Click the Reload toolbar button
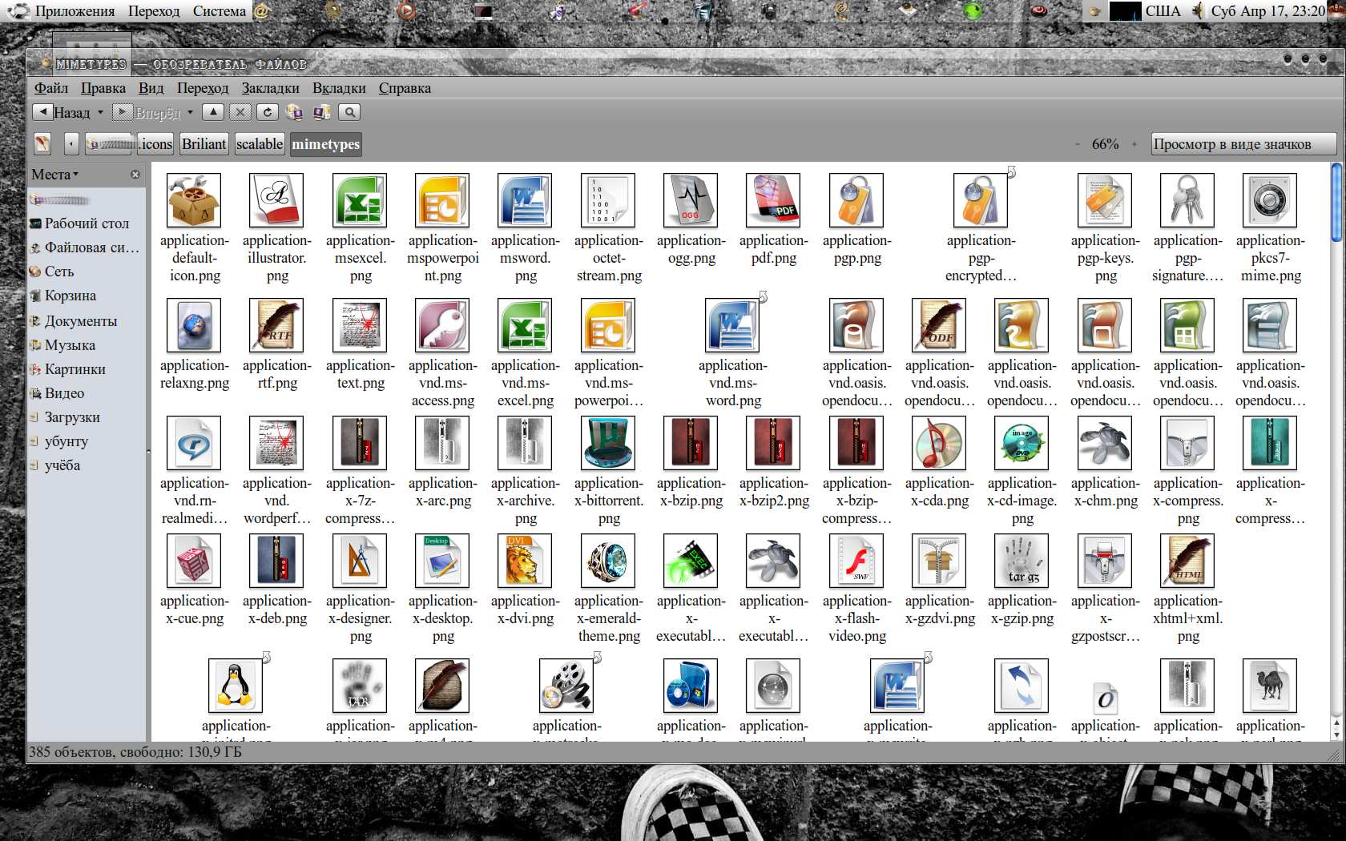 (268, 112)
